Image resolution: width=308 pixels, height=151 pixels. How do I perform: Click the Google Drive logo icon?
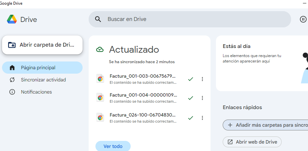[x=12, y=19]
